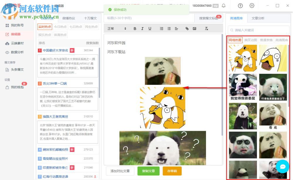Click the image keyword search field
The width and height of the screenshot is (293, 180).
coord(259,30)
